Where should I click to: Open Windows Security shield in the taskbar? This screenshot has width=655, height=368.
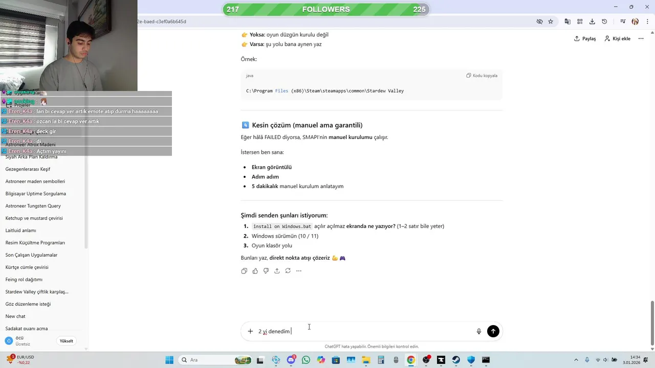[471, 360]
